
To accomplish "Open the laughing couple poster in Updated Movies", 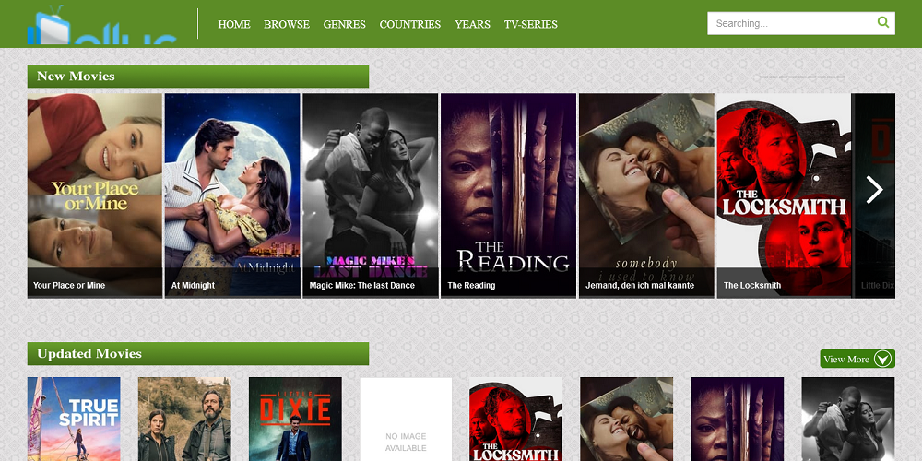I will (627, 419).
